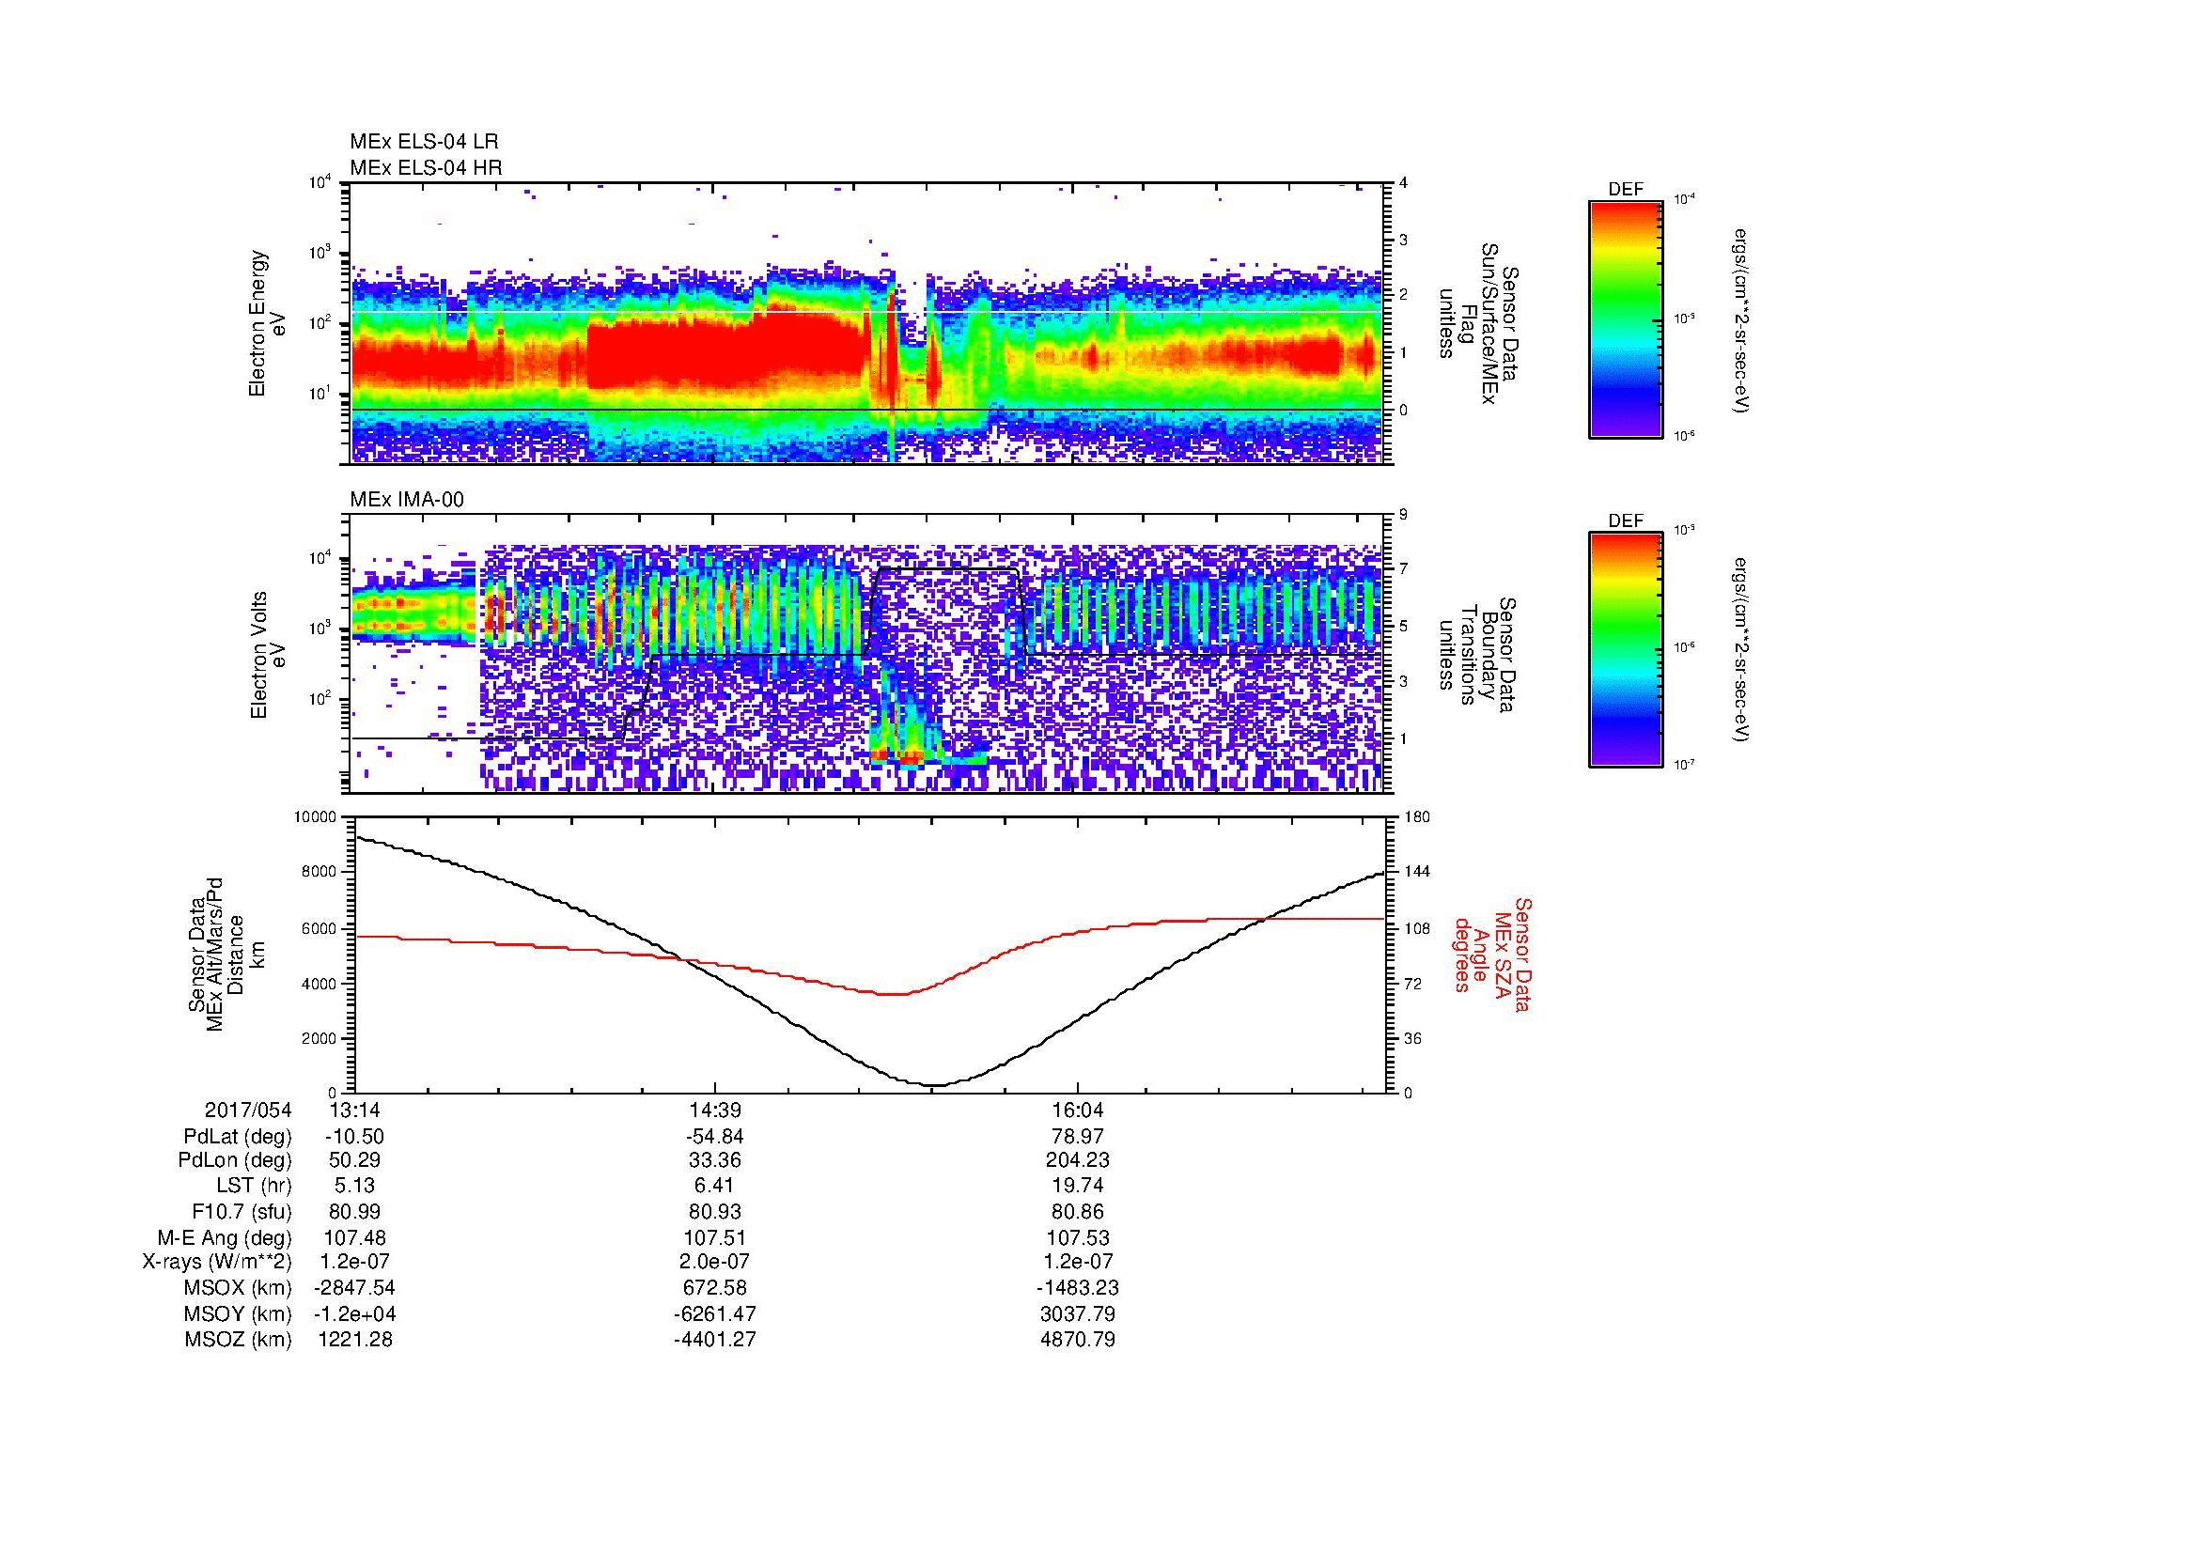Click the MSOY value -6261.47
Image resolution: width=2198 pixels, height=1553 pixels.
point(715,1313)
